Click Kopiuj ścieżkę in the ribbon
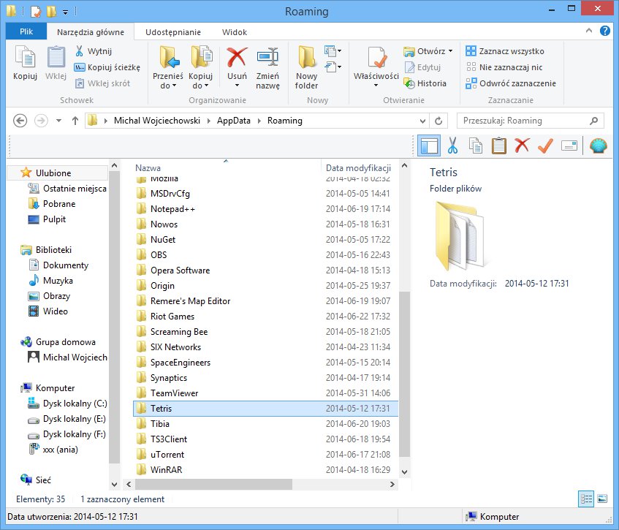This screenshot has height=530, width=619. coord(107,67)
